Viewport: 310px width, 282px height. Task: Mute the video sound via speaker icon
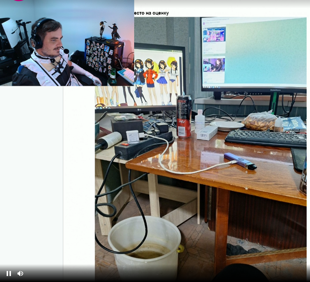pos(20,273)
